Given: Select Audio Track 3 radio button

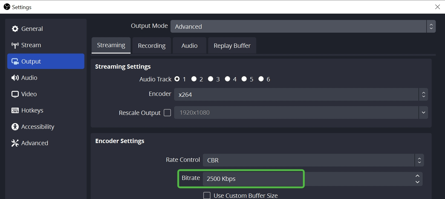Looking at the screenshot, I should pos(210,79).
